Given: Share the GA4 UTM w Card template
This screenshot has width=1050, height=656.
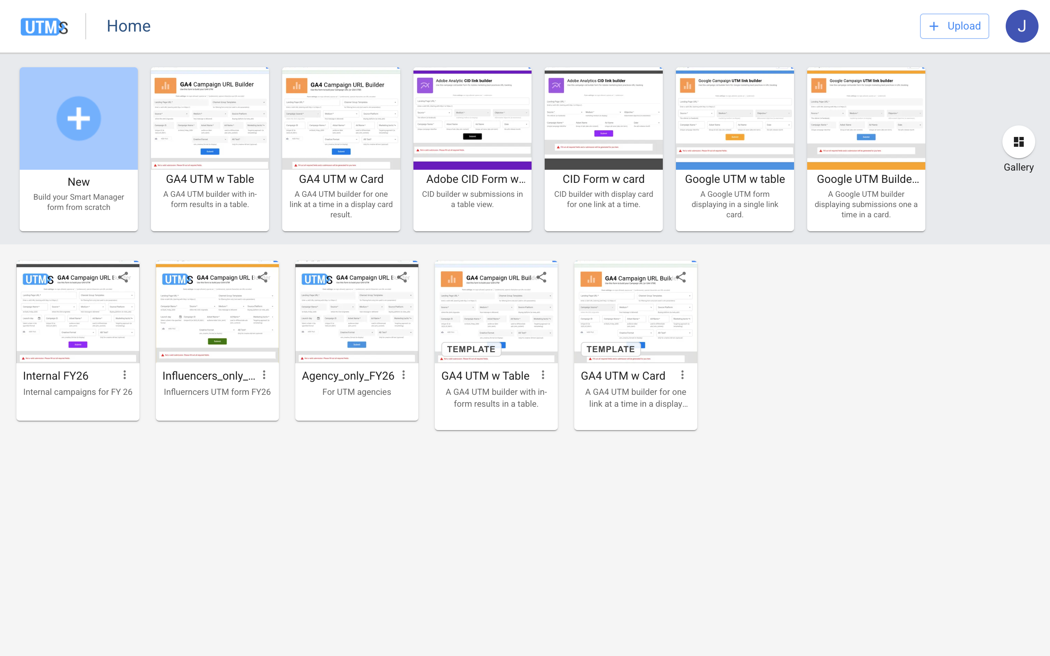Looking at the screenshot, I should (681, 277).
